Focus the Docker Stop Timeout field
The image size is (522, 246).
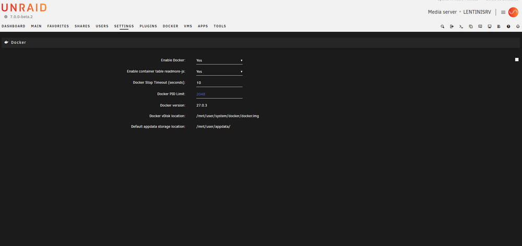pyautogui.click(x=219, y=83)
